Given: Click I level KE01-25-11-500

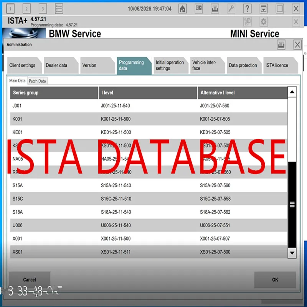Looking at the screenshot, I should 116,132.
